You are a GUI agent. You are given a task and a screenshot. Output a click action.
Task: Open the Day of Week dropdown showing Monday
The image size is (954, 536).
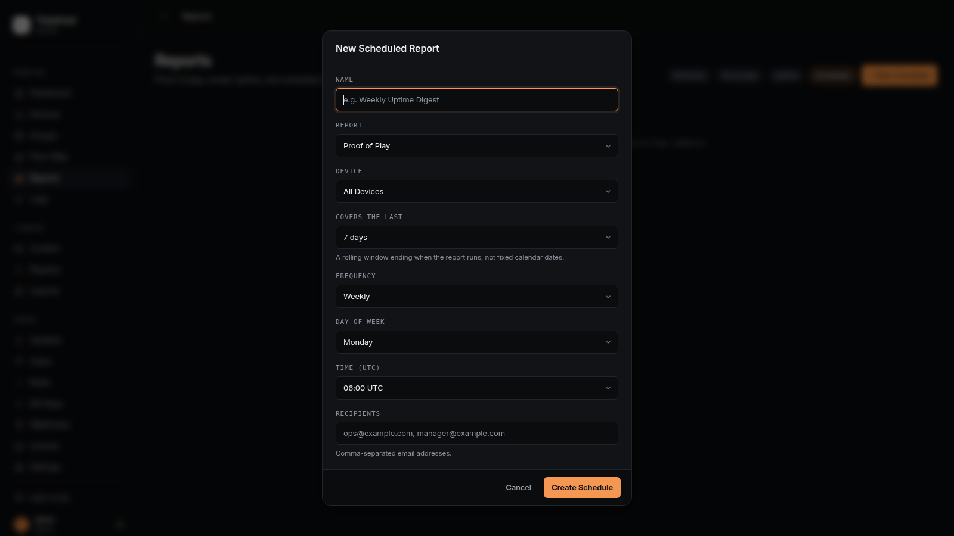(477, 342)
